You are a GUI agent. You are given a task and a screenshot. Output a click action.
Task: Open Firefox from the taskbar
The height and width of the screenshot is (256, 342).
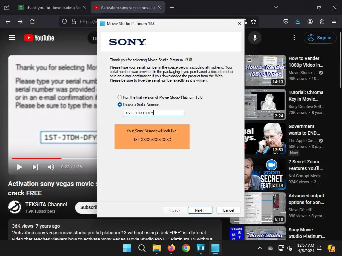point(171,248)
